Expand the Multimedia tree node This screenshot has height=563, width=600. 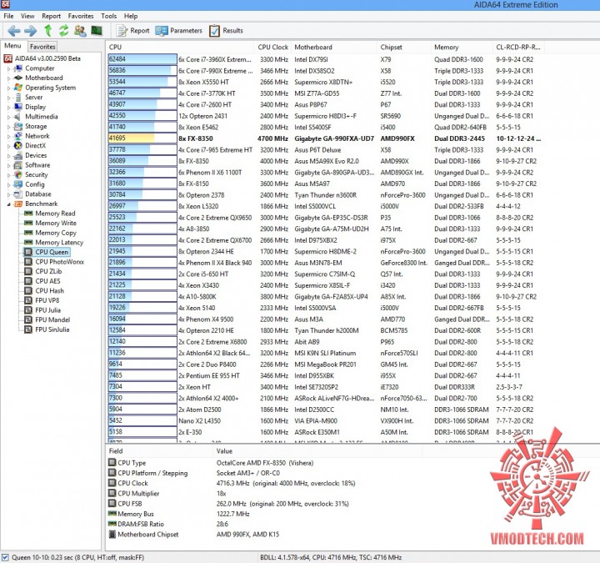coord(8,118)
